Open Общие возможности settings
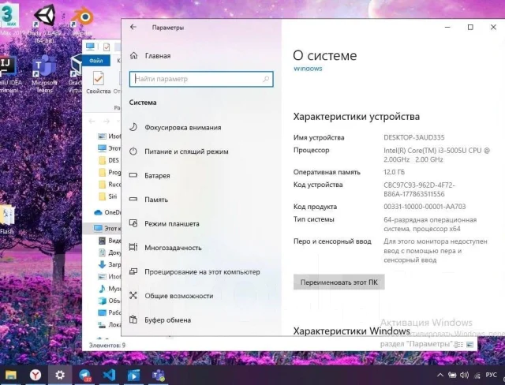The image size is (505, 385). click(x=171, y=296)
